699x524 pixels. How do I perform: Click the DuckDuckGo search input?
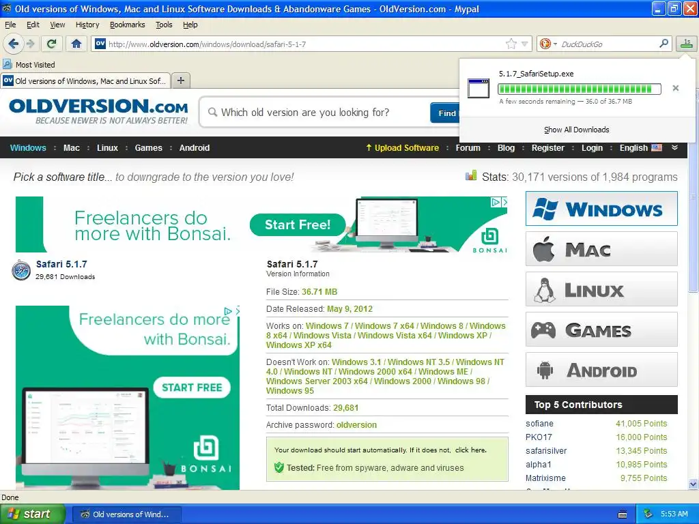(608, 44)
